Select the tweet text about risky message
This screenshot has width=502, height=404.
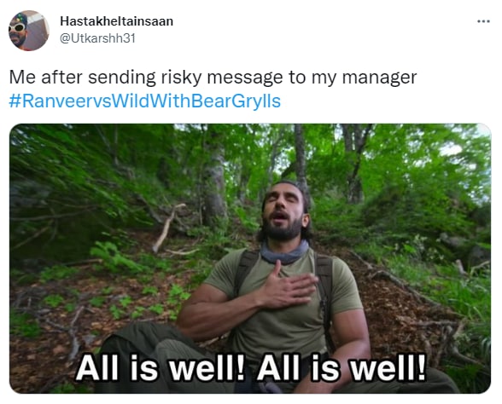click(213, 78)
